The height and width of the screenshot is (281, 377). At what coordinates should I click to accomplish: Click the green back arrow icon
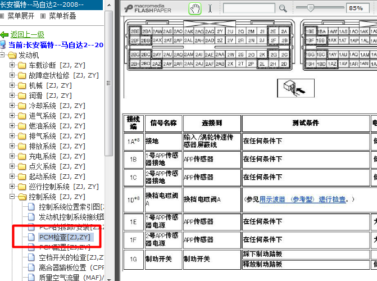pos(4,35)
